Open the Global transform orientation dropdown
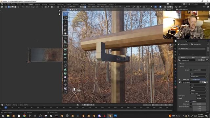The image size is (210, 118). [128, 7]
